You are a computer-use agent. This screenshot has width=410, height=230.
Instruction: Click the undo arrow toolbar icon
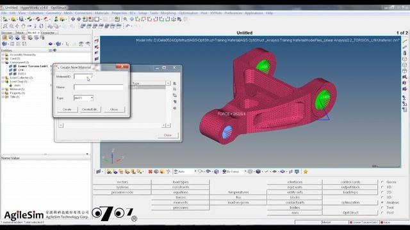click(x=128, y=26)
